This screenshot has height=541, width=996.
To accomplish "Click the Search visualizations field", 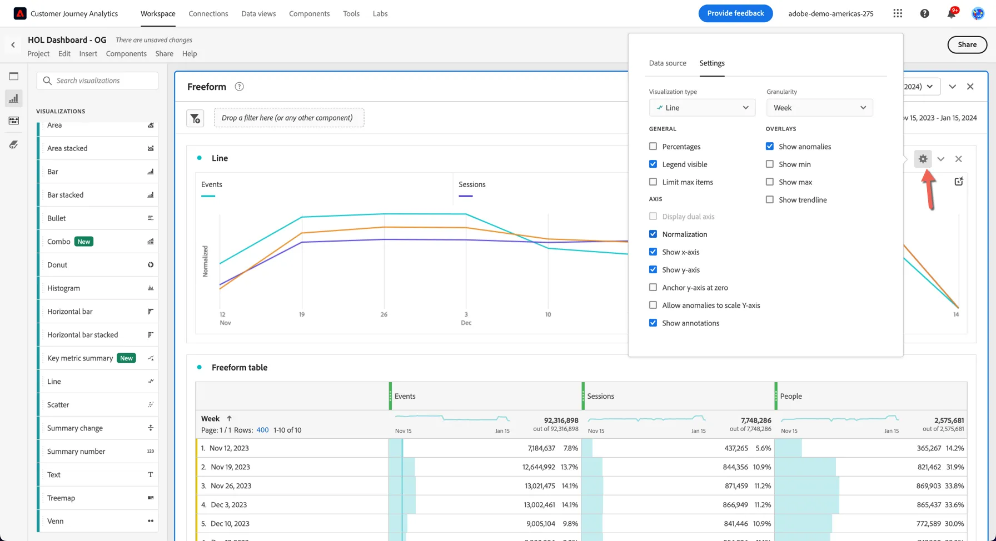I will point(97,81).
